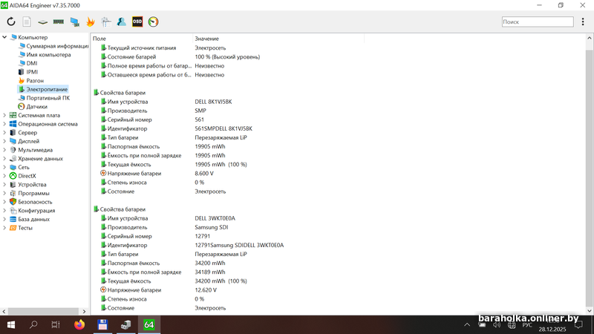
Task: Click manufacturer value SMP
Action: [x=200, y=111]
